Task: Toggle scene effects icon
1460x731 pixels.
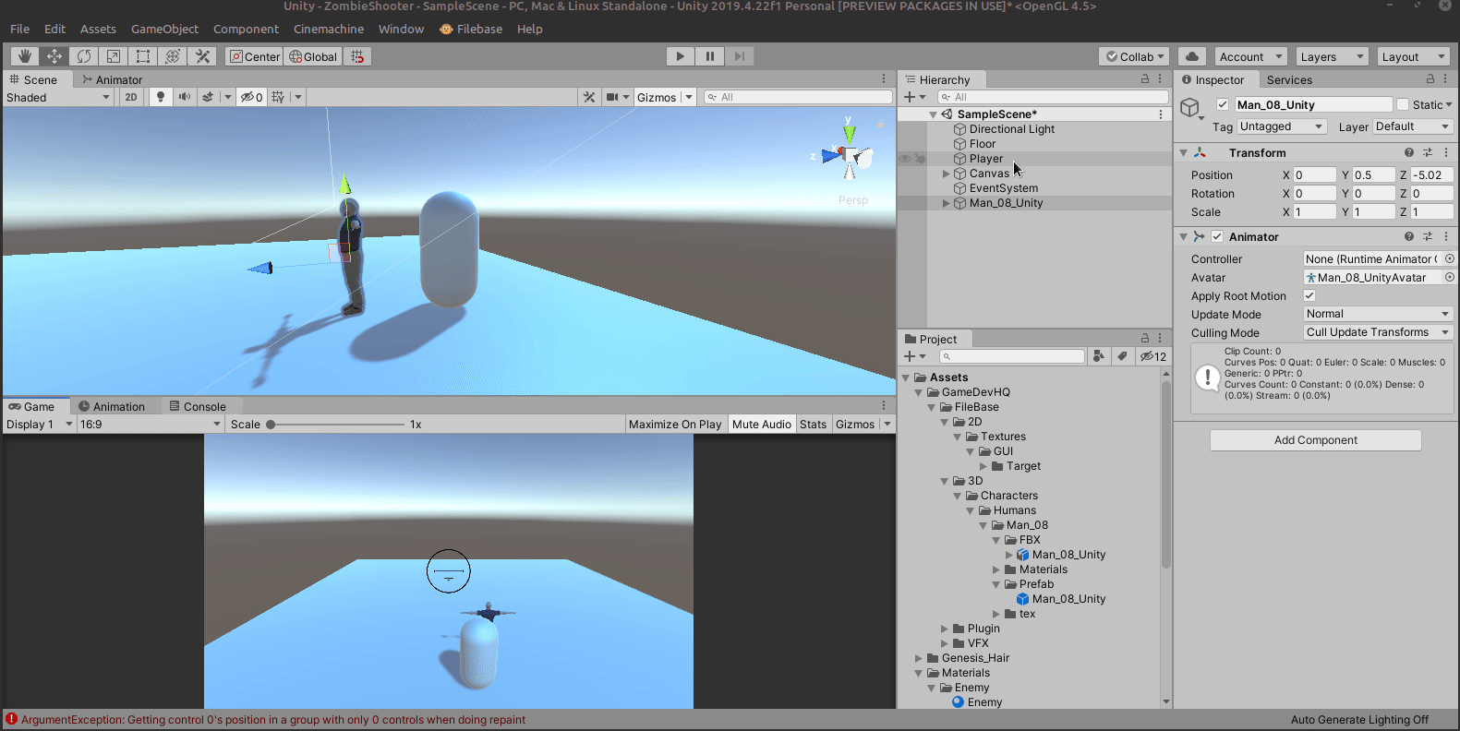Action: pyautogui.click(x=208, y=97)
